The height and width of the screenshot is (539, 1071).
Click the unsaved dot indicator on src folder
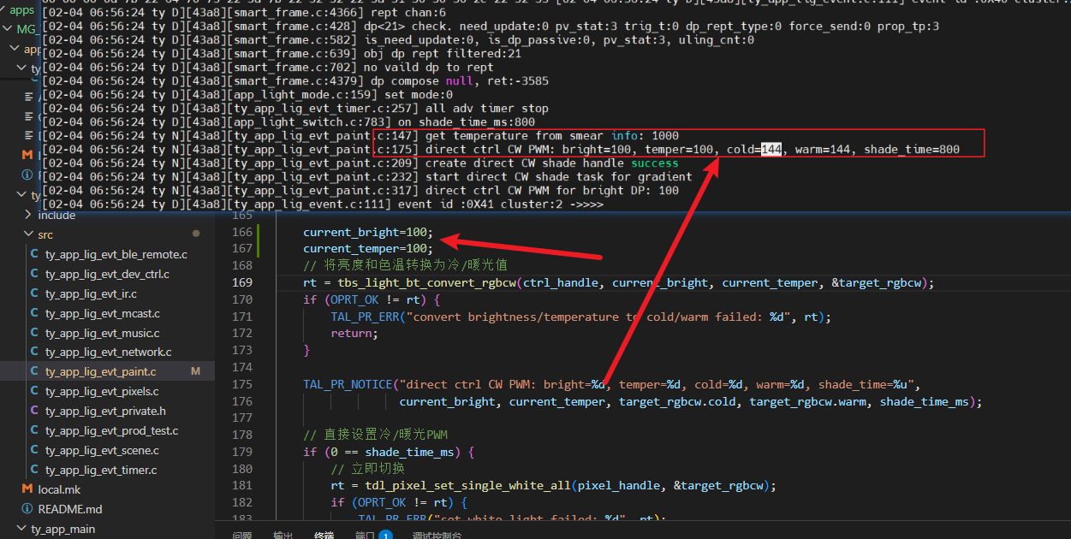[196, 234]
